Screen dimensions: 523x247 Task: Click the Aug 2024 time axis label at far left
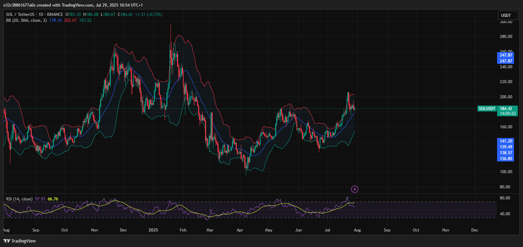7,230
